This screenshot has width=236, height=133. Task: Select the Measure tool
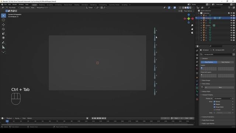pyautogui.click(x=3, y=47)
